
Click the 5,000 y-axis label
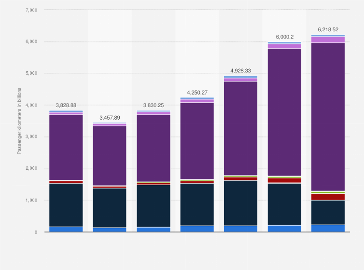(31, 73)
